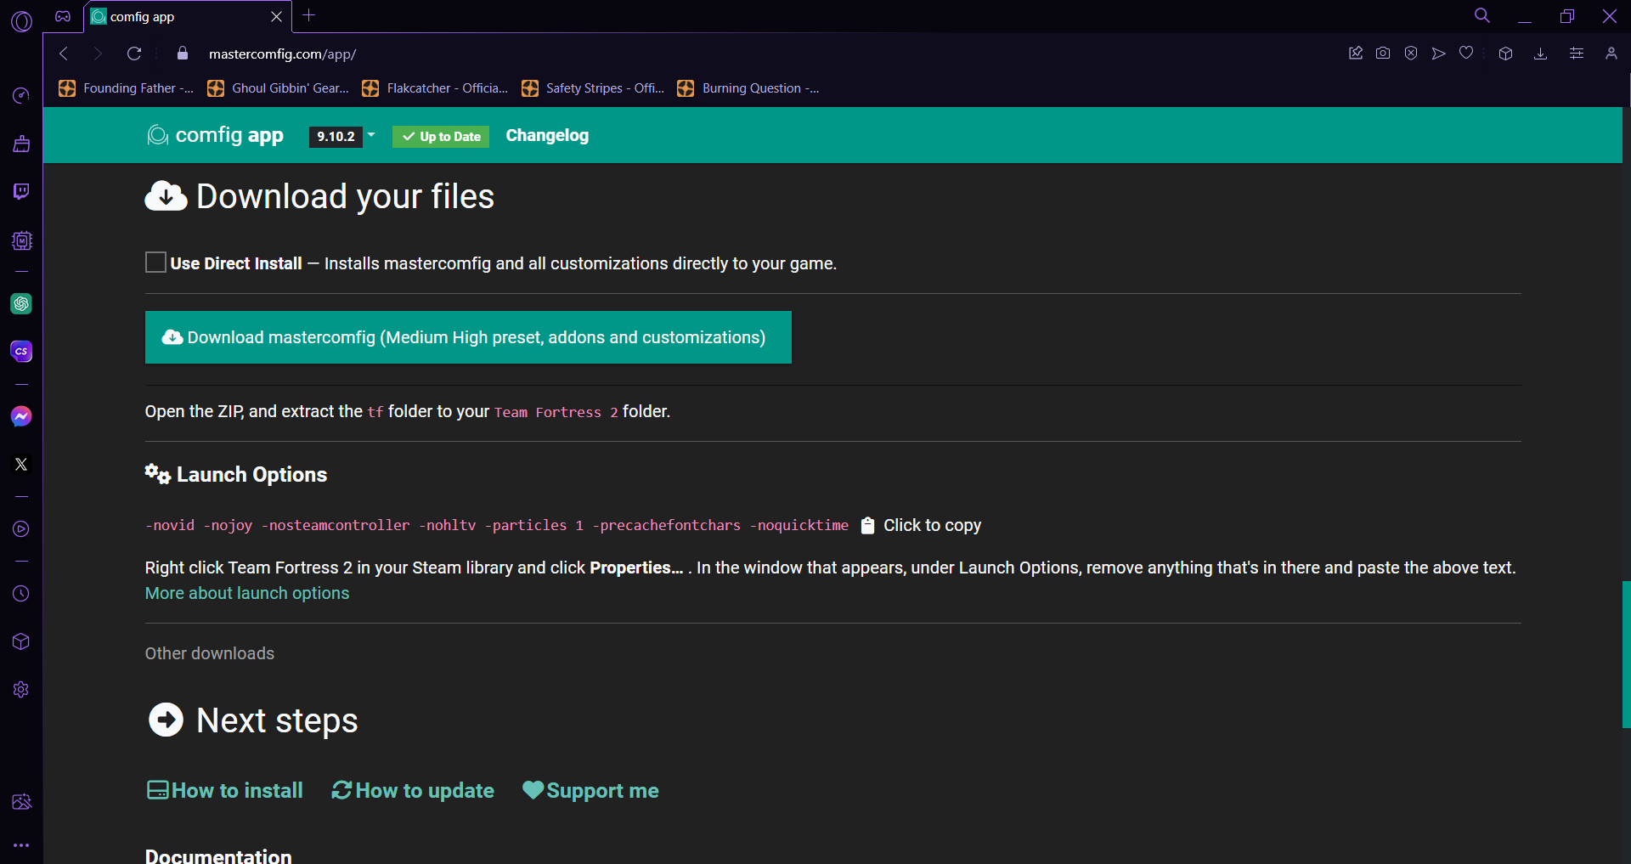The width and height of the screenshot is (1631, 864).
Task: Click Download mastercomfig button
Action: coord(468,337)
